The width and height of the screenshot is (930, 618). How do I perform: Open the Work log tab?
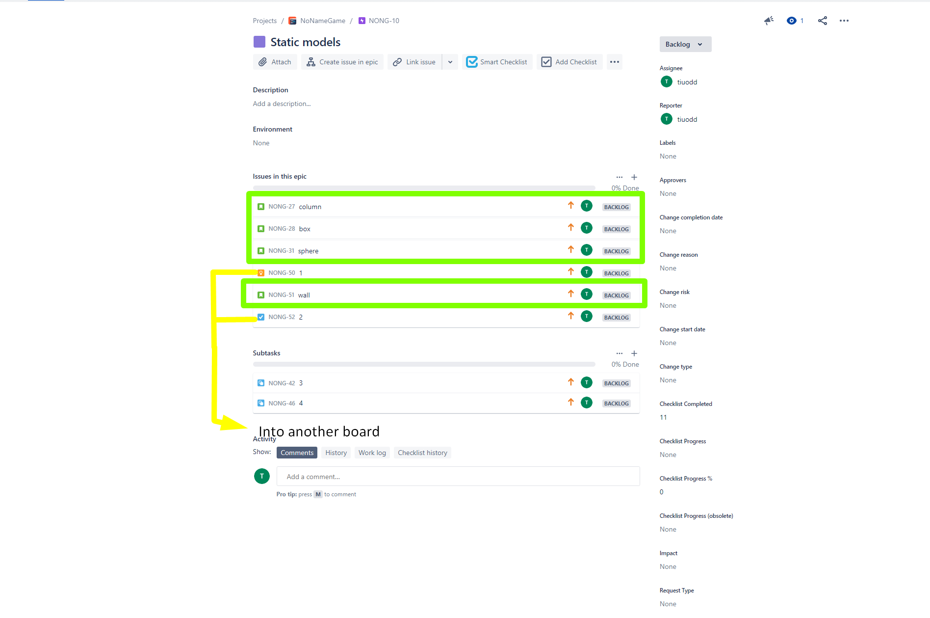[x=372, y=452]
